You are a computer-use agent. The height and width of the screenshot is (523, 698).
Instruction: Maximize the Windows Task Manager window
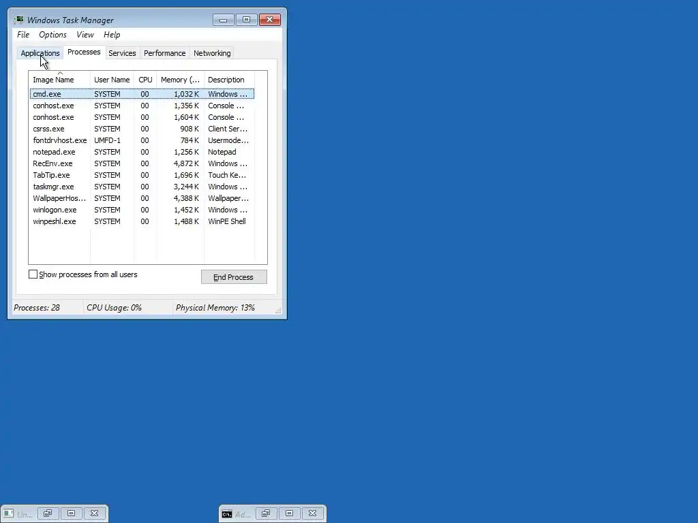coord(246,20)
